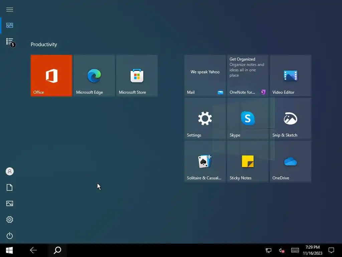Open the network status tray icon
This screenshot has width=342, height=257.
[x=268, y=250]
